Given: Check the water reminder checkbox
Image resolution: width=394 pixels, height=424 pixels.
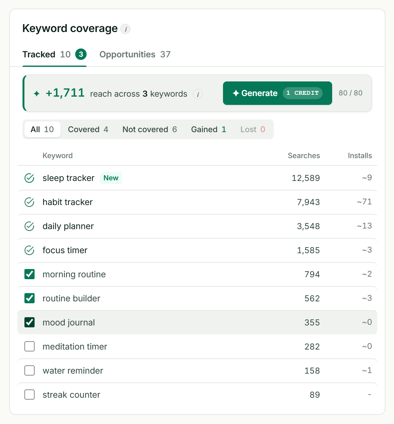Looking at the screenshot, I should [x=30, y=370].
